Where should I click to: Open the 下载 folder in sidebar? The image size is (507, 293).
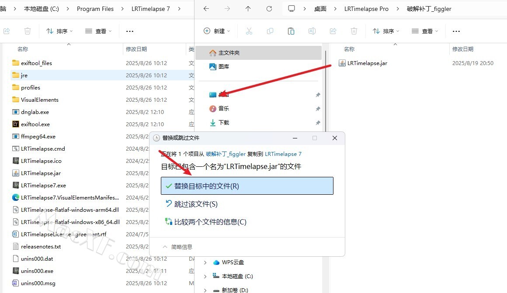pos(223,123)
